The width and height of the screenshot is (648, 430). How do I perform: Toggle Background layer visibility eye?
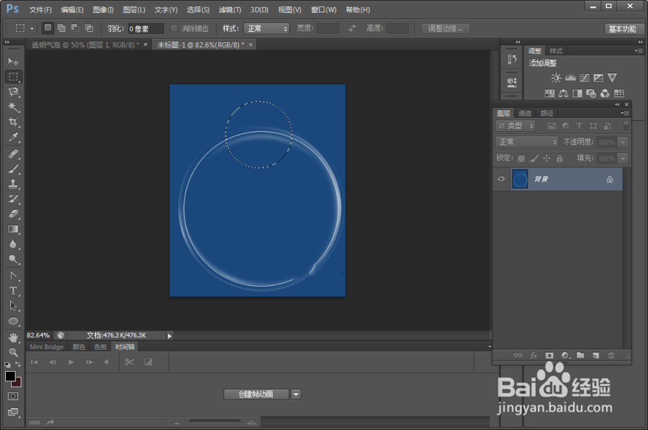coord(502,179)
